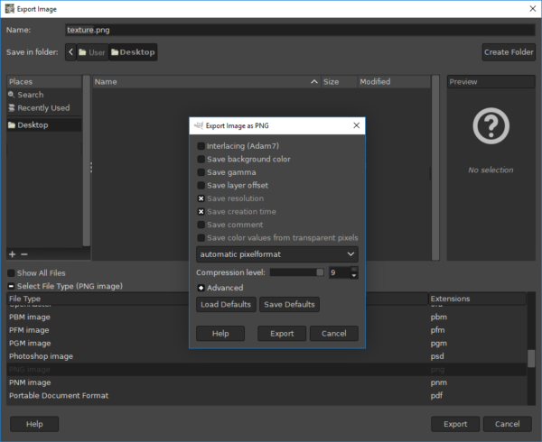Select the highlighted PNG image file type row

266,370
